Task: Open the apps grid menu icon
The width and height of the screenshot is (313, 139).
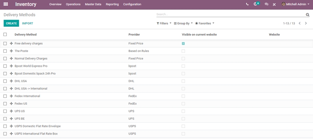Action: coord(6,4)
